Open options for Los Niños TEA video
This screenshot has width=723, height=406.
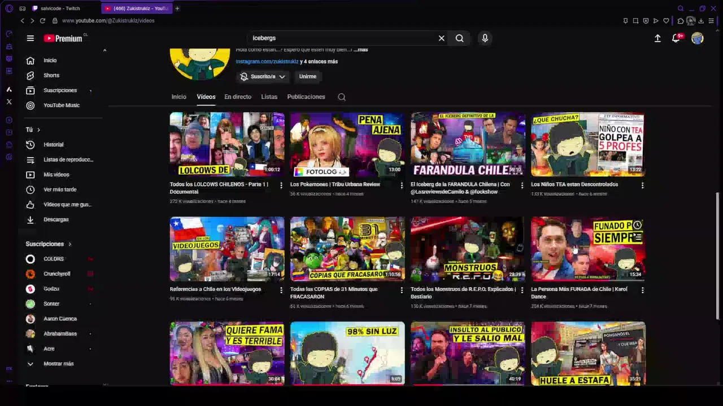[642, 185]
